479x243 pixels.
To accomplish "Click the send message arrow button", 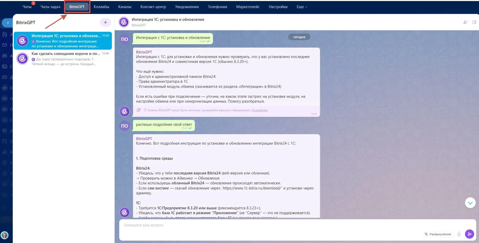I will pos(469,234).
